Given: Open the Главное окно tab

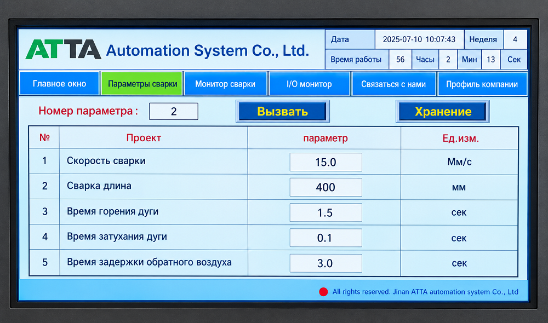Looking at the screenshot, I should pyautogui.click(x=59, y=84).
